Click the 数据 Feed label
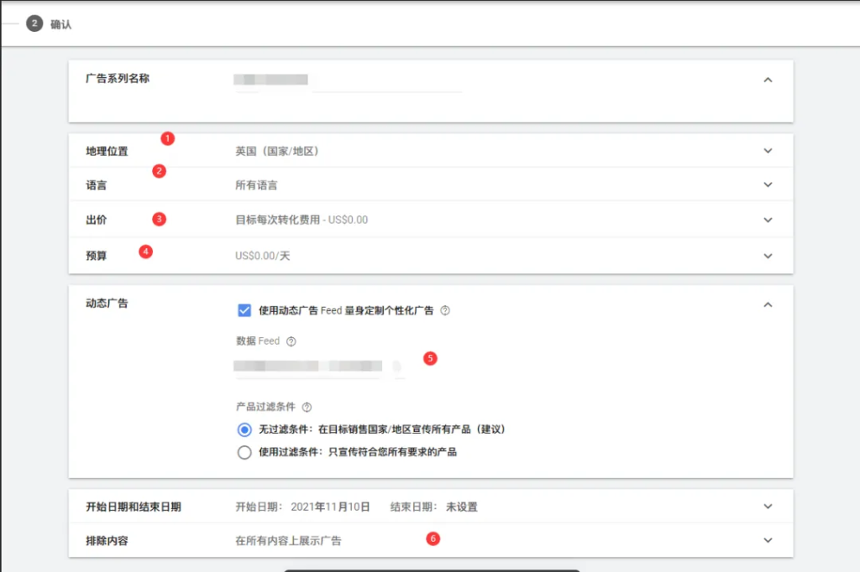Viewport: 860px width, 572px height. (258, 341)
